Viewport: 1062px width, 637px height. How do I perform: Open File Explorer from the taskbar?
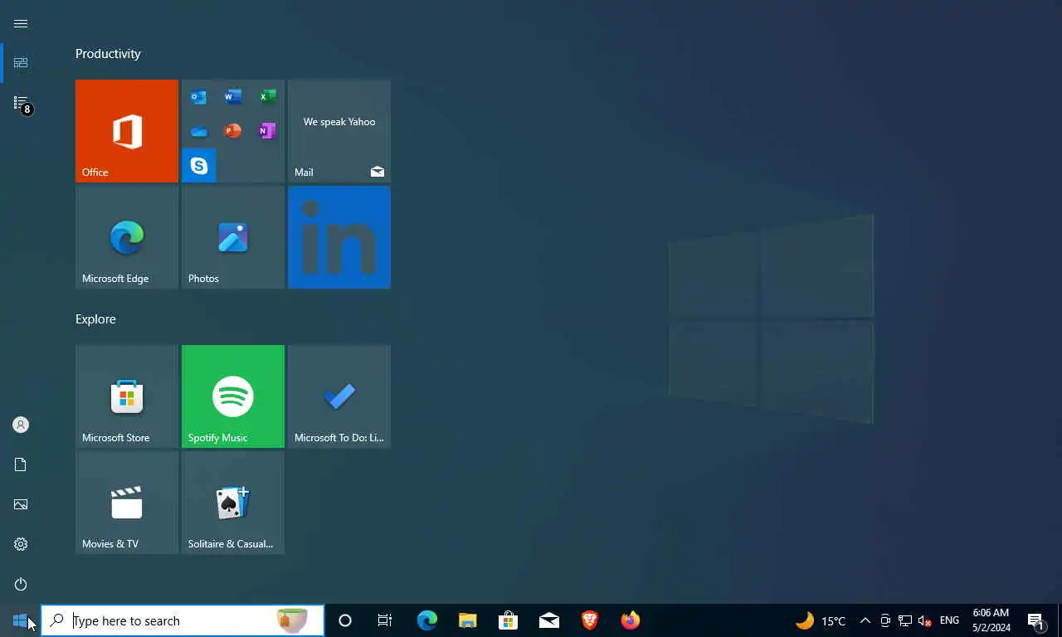(467, 620)
